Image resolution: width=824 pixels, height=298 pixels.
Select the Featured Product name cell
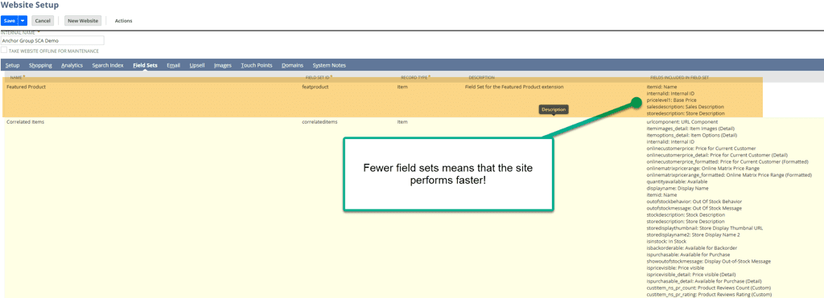click(26, 87)
